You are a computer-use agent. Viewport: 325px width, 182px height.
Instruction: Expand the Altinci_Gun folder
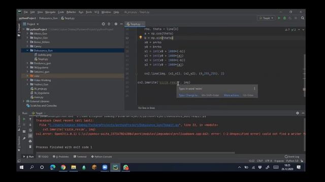[27, 33]
